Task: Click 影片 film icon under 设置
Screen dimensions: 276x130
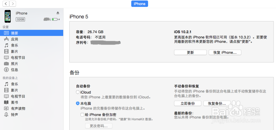Action: click(6, 52)
